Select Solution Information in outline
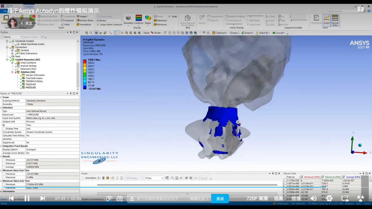 point(35,75)
